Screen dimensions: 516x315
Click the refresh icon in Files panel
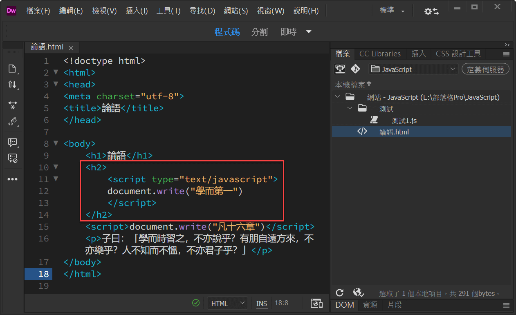[x=339, y=293]
